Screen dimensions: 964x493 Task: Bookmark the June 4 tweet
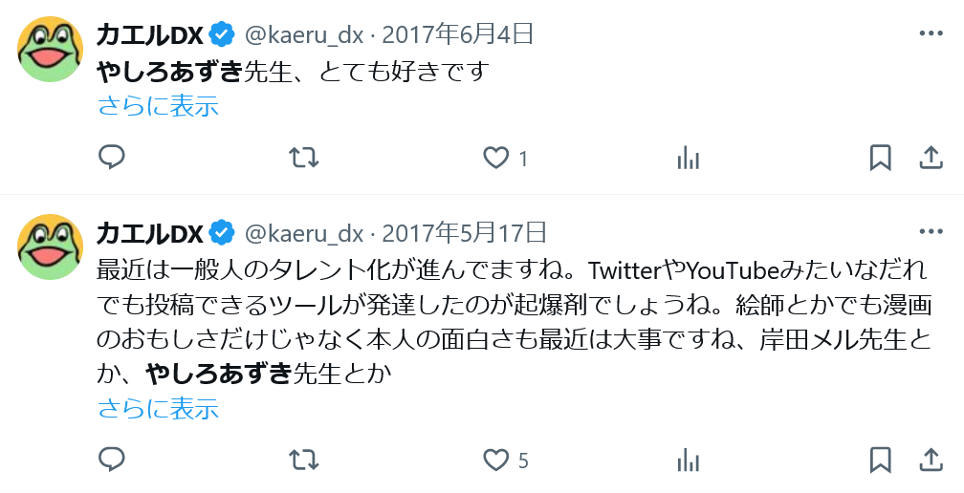point(881,159)
